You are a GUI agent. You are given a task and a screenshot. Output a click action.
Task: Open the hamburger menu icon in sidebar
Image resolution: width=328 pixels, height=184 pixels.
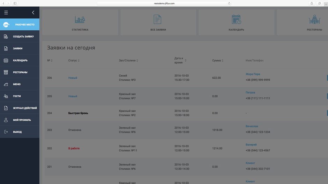coord(6,13)
